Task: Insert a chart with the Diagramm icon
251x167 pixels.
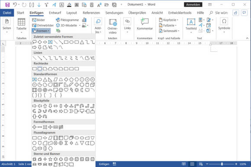Action: 84,20
